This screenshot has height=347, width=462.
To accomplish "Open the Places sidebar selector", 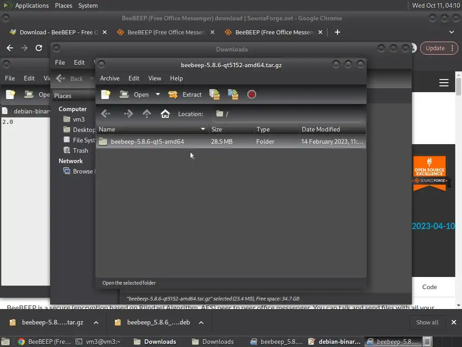I will 74,96.
